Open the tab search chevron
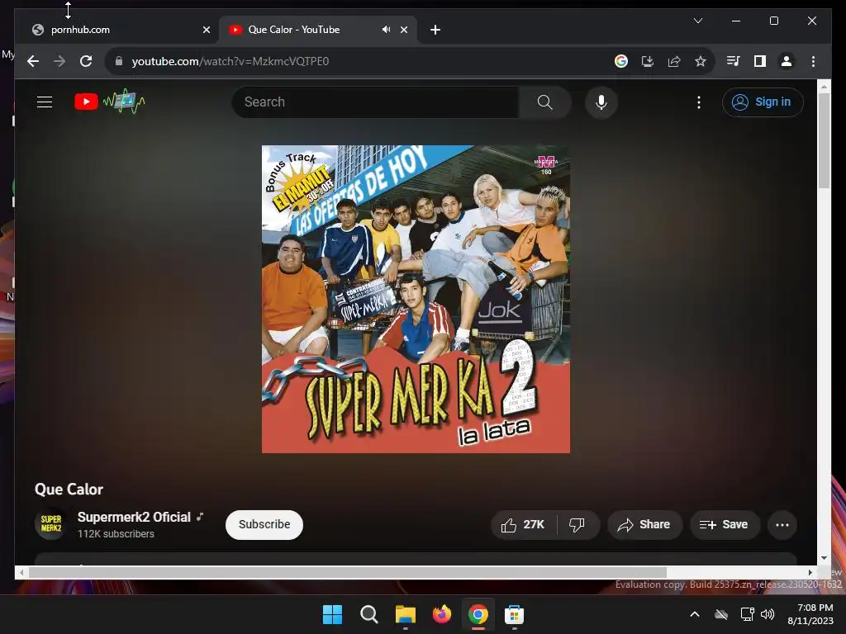 697,21
